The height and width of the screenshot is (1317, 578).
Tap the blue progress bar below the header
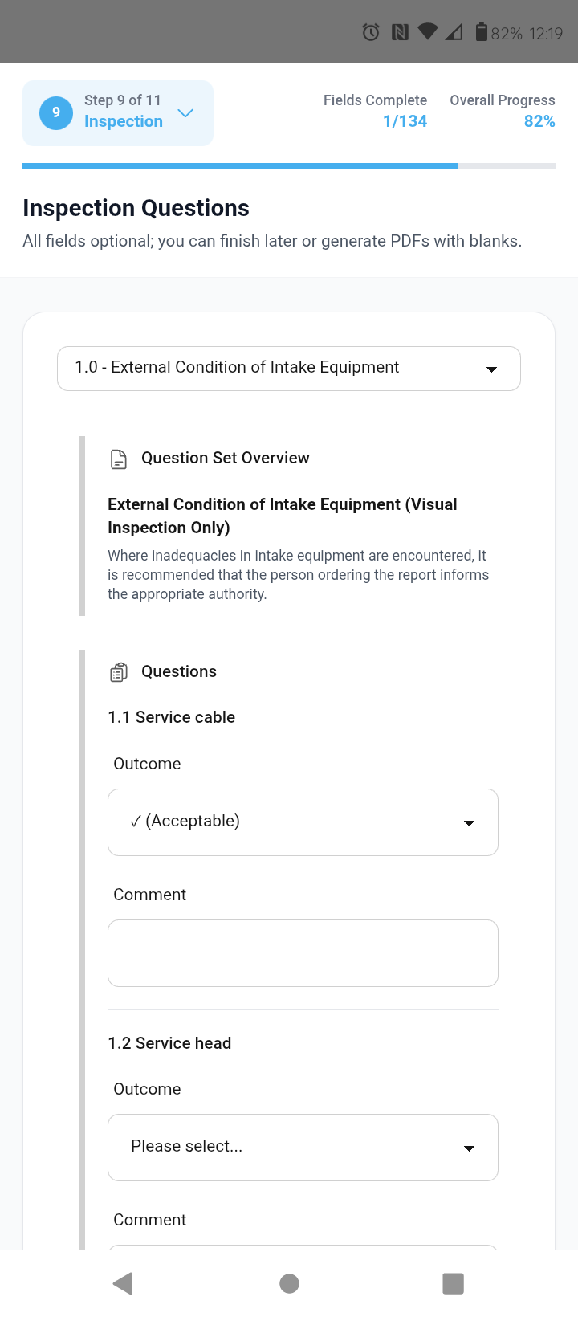click(x=239, y=165)
